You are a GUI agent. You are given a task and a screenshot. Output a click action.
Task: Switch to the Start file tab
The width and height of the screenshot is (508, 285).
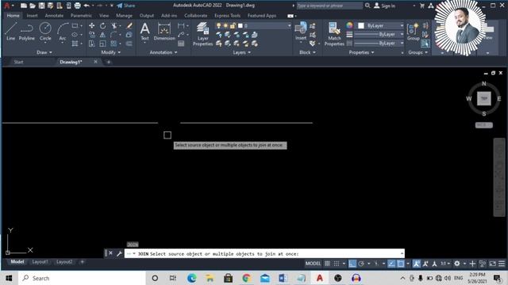(18, 62)
